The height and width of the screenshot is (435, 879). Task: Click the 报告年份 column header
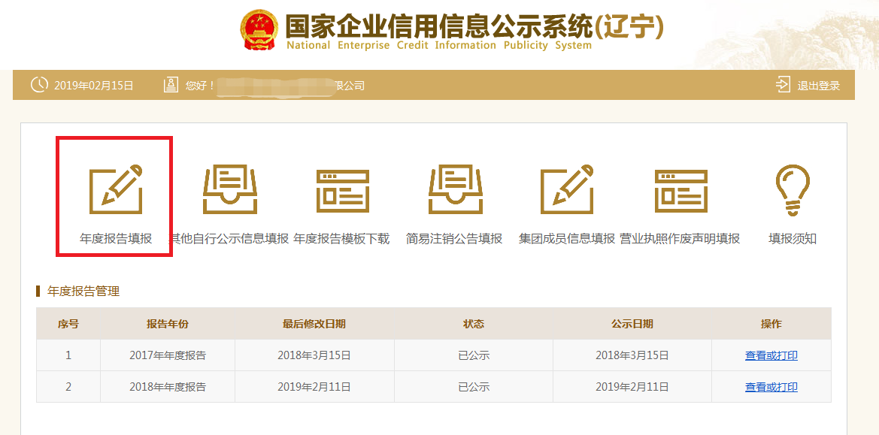[x=168, y=324]
